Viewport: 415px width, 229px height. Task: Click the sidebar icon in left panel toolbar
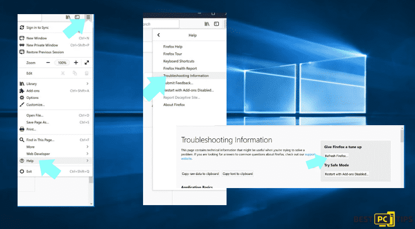77,17
